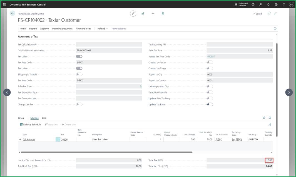Switch to the Line tab in Lines
Viewport: 296px width, 177px height.
[44, 118]
